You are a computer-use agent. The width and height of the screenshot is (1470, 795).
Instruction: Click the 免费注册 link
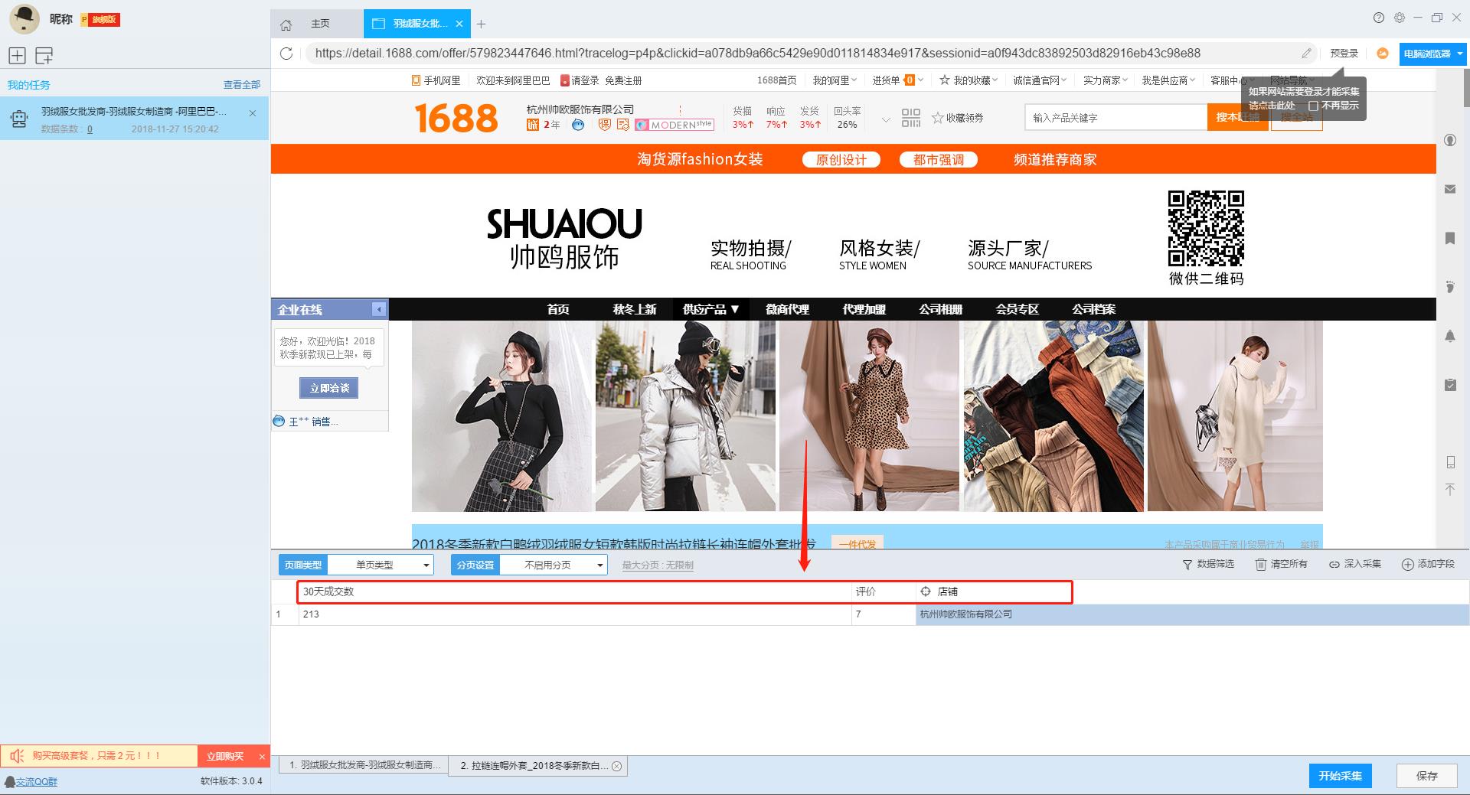click(x=623, y=80)
